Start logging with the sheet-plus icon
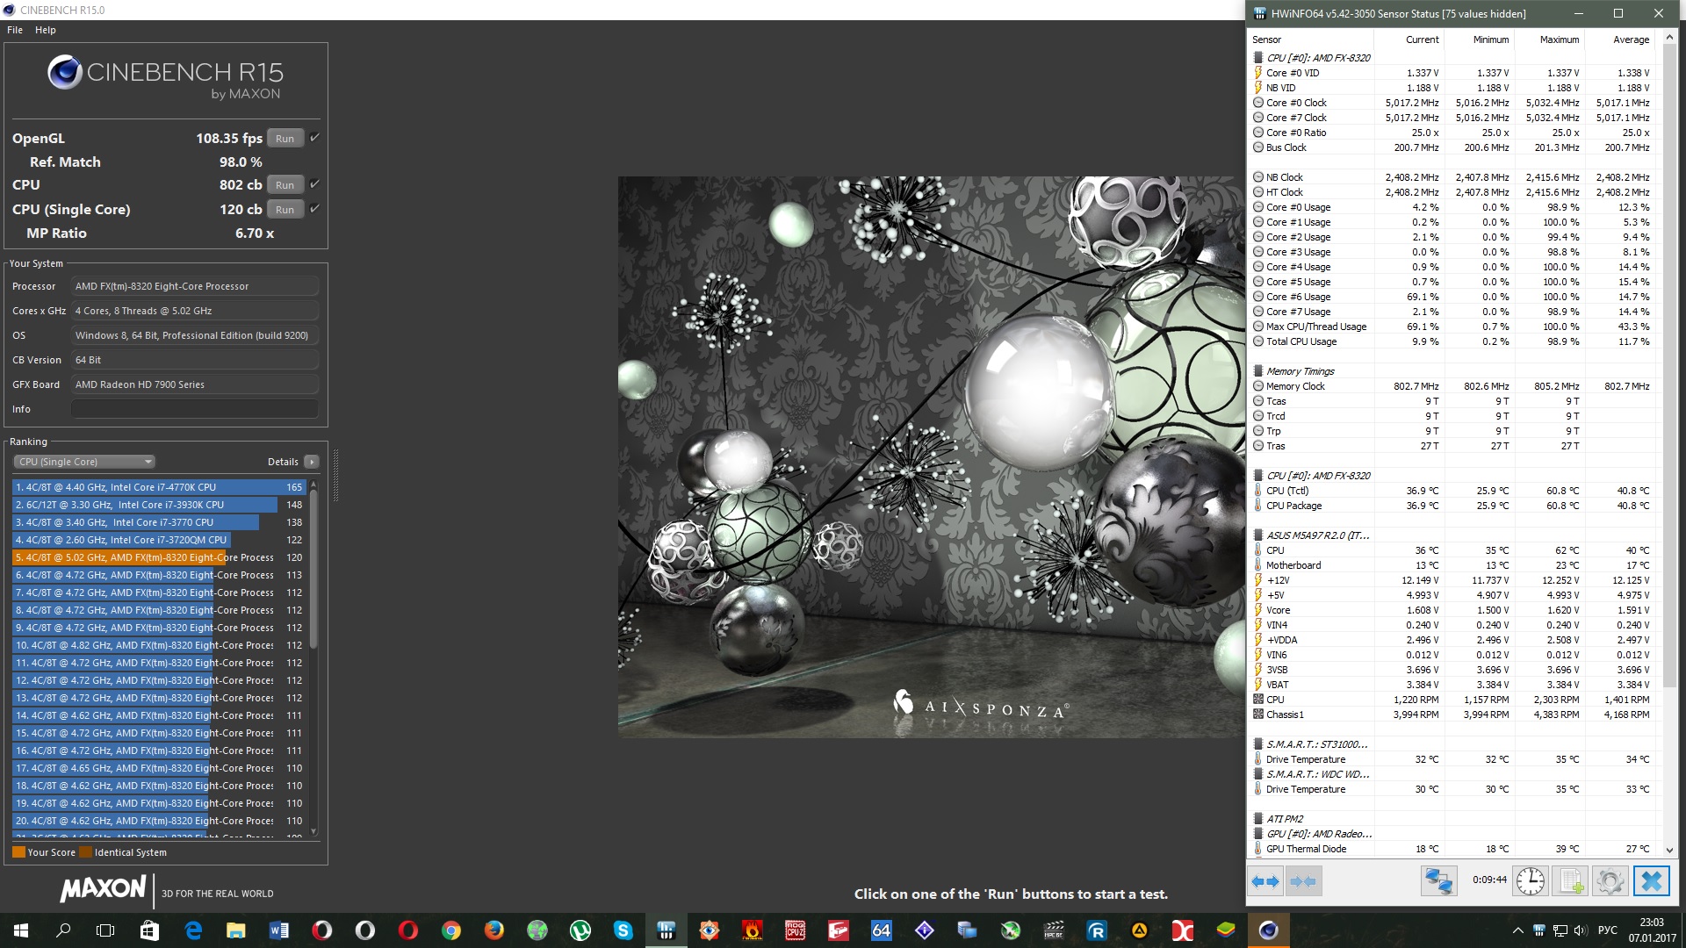The width and height of the screenshot is (1686, 948). (x=1570, y=881)
